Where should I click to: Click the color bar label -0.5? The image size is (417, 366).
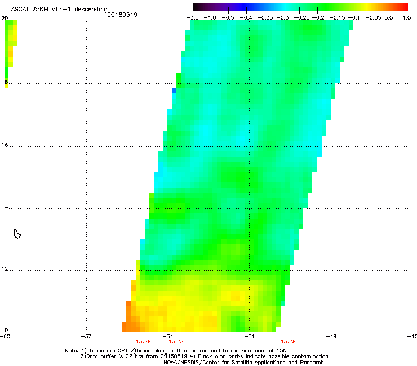click(228, 18)
